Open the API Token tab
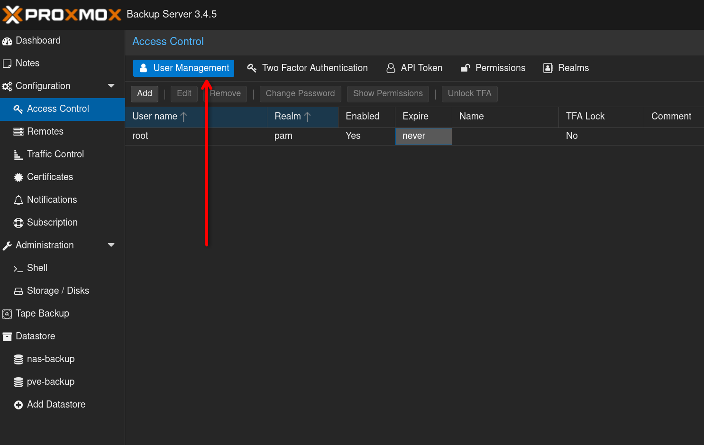The width and height of the screenshot is (704, 445). point(414,68)
